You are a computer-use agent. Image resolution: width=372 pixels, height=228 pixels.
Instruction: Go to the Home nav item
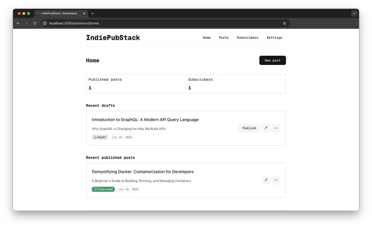pos(207,38)
